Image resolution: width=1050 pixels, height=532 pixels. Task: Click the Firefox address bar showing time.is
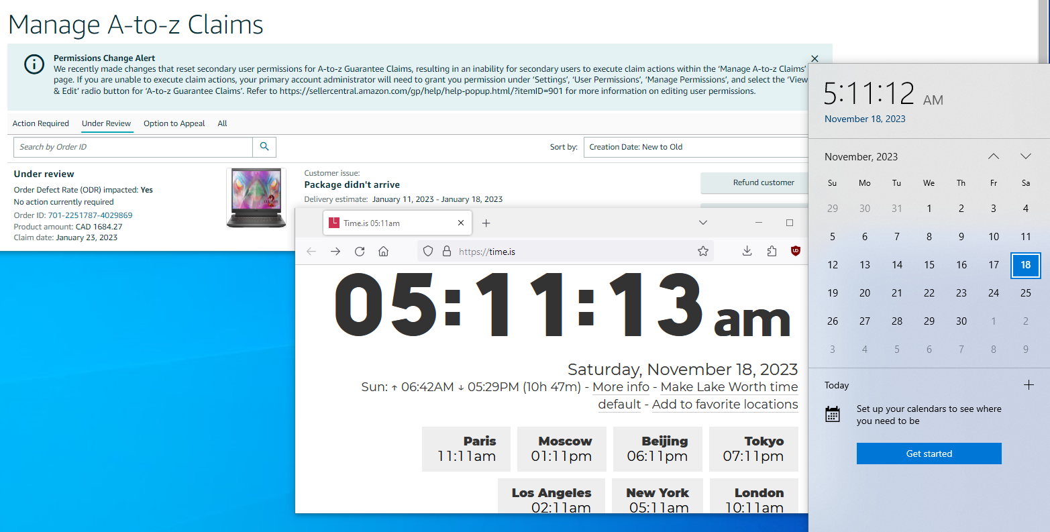point(564,252)
